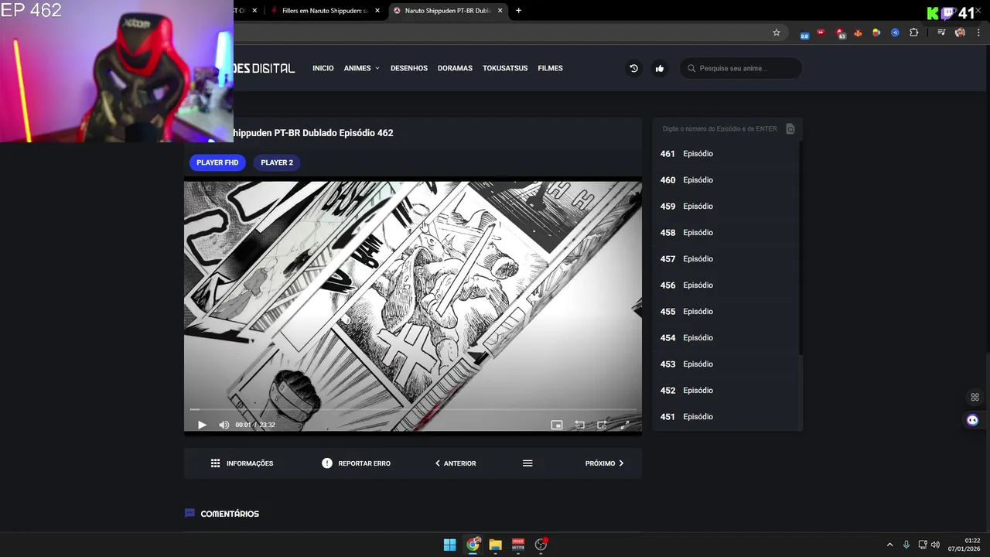The height and width of the screenshot is (557, 990).
Task: Open the Windows Start menu
Action: click(x=449, y=545)
